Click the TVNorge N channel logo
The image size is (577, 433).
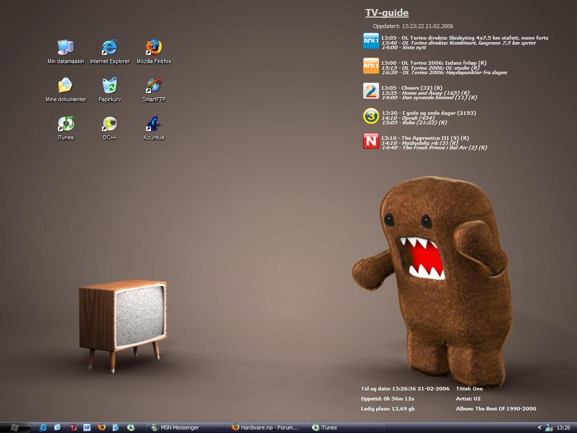click(371, 141)
